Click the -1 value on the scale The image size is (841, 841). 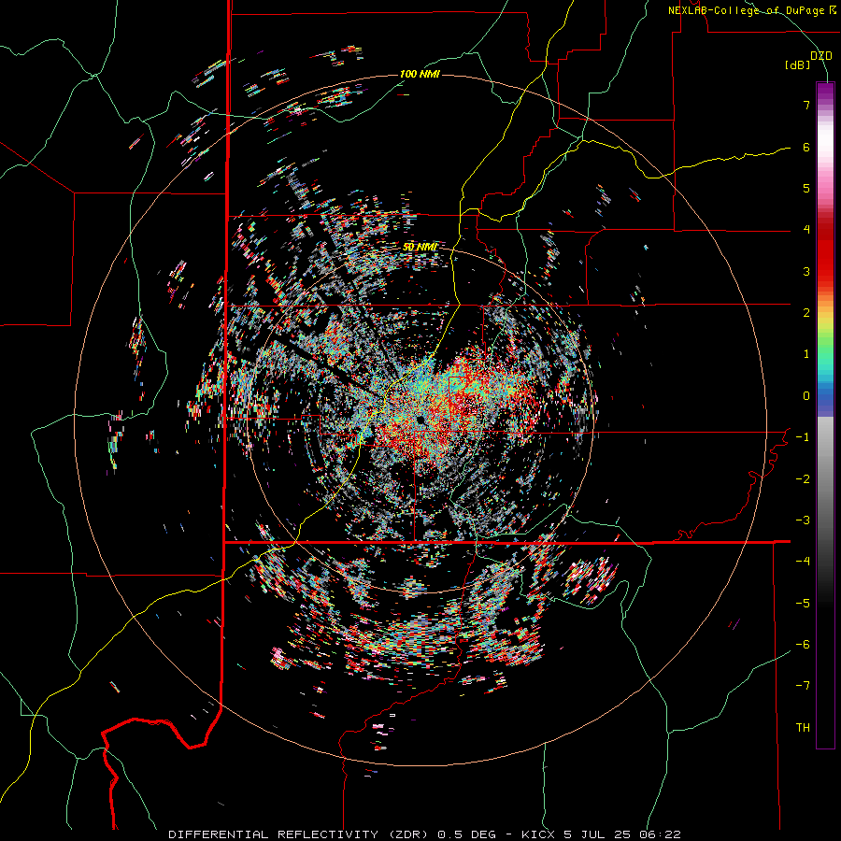[803, 437]
